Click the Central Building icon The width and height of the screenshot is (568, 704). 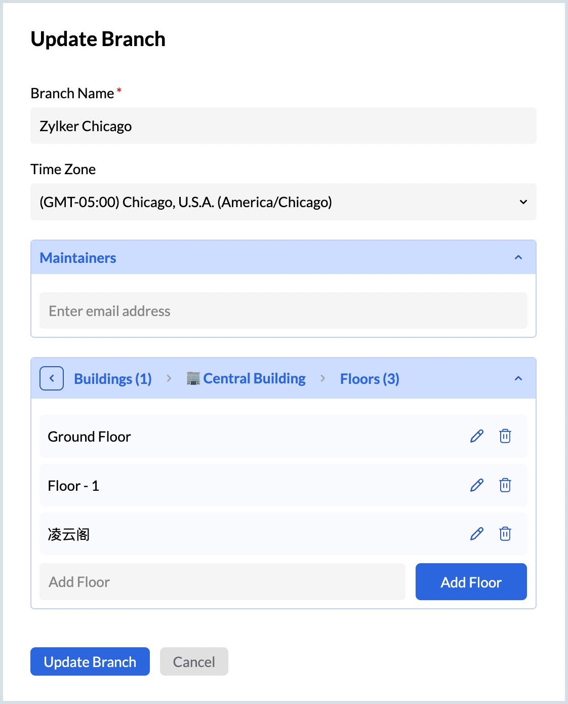[x=193, y=378]
